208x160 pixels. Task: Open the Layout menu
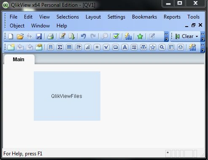point(93,17)
